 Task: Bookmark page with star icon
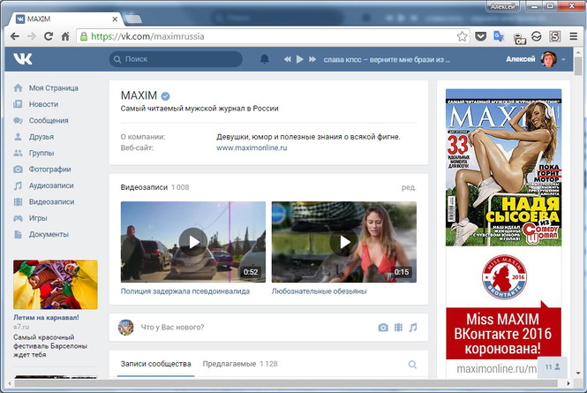click(x=462, y=36)
